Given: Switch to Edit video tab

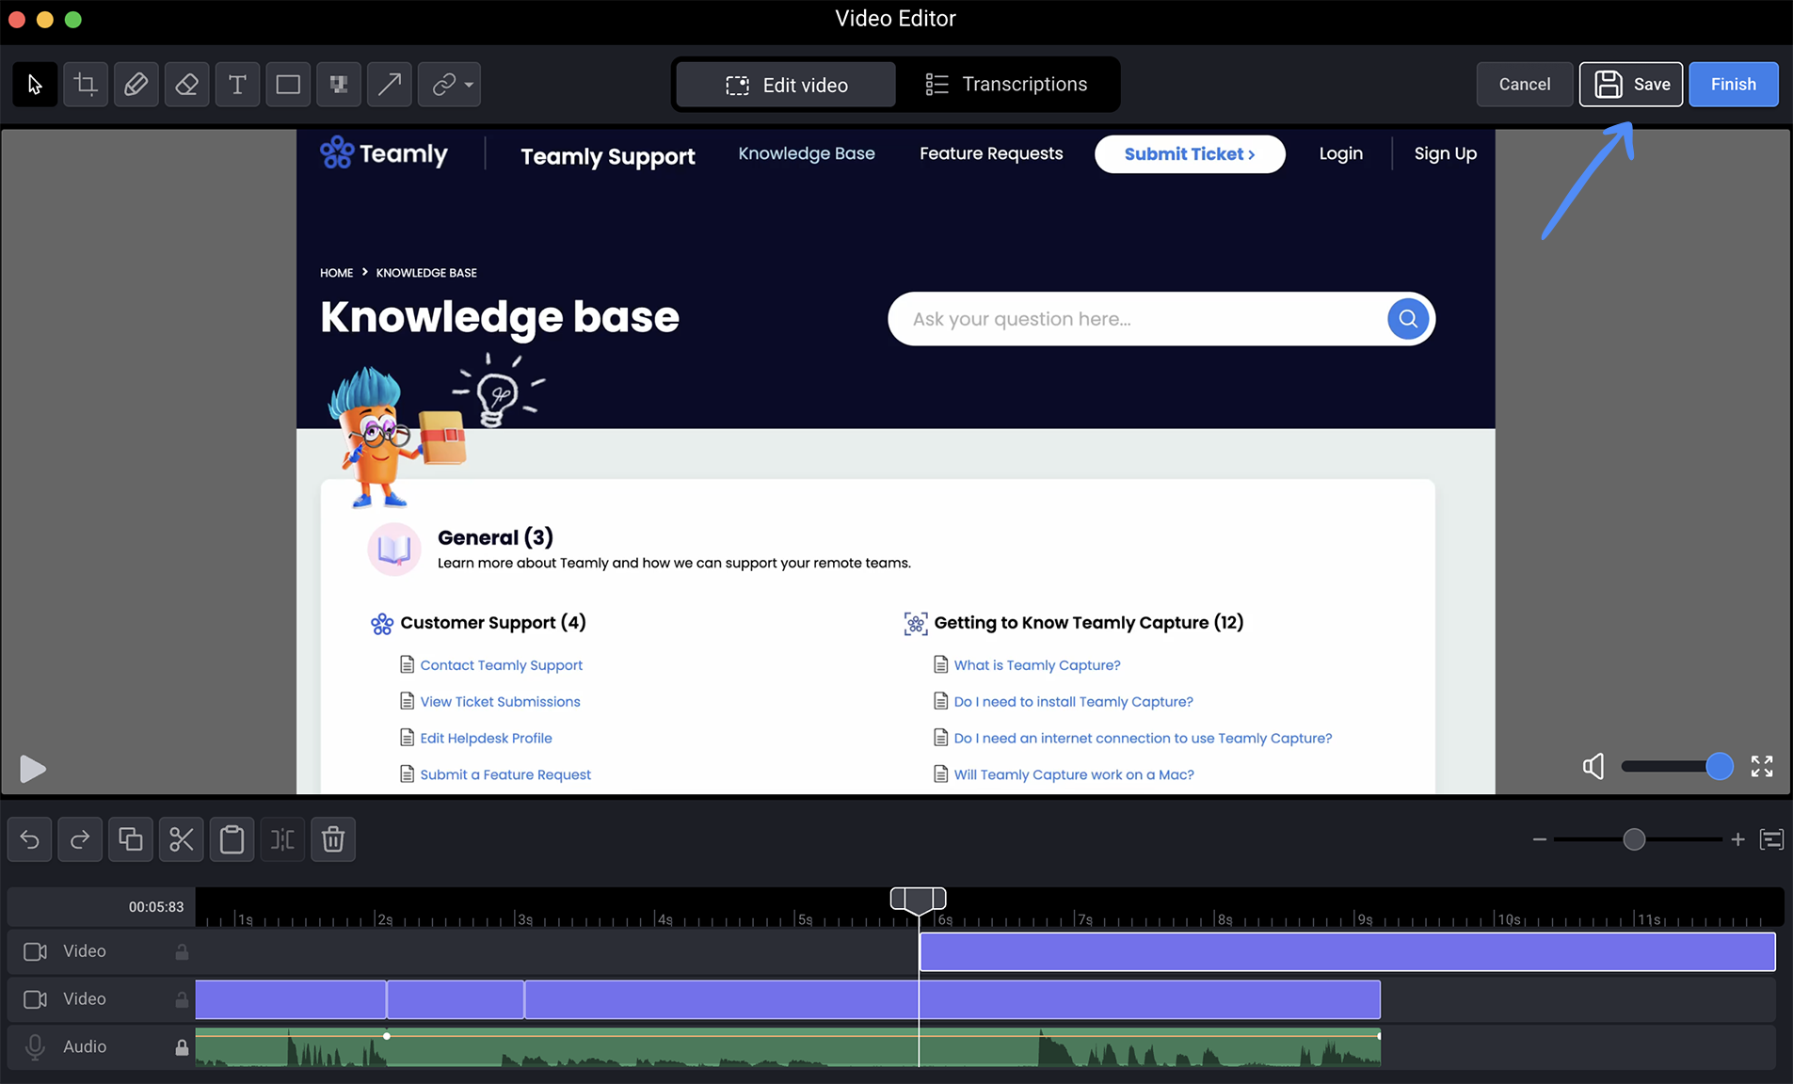Looking at the screenshot, I should 786,85.
